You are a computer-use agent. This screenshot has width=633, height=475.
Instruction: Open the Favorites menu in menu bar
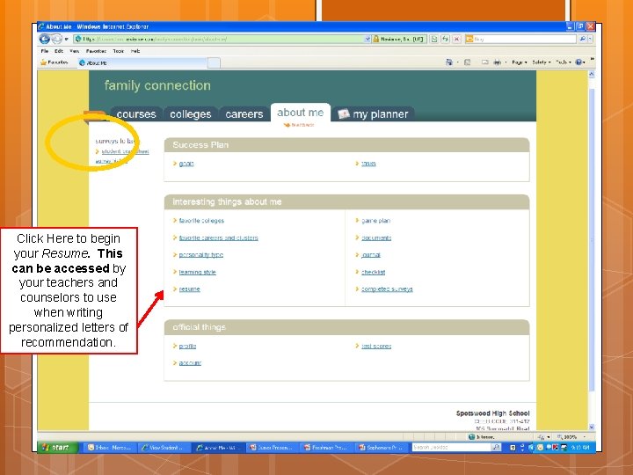tap(96, 51)
